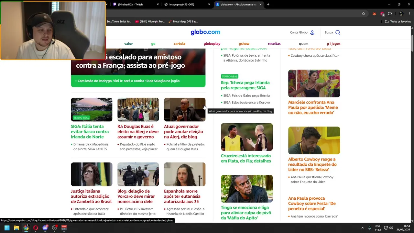Open 'Tinga se emociona' headline
Viewport: 414px width, 233px height.
(246, 213)
